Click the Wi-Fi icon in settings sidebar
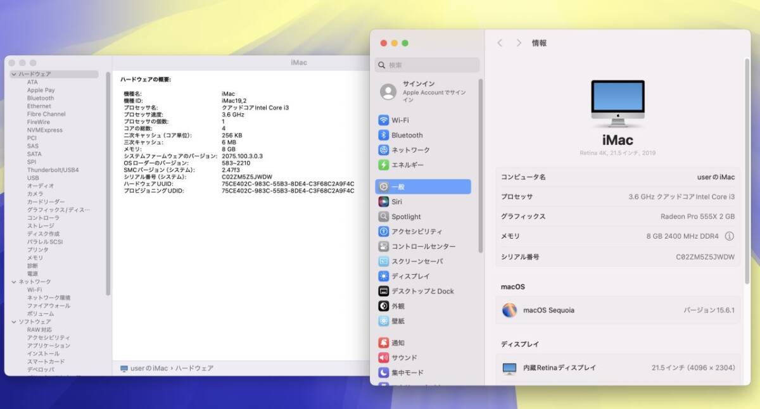 click(x=383, y=120)
